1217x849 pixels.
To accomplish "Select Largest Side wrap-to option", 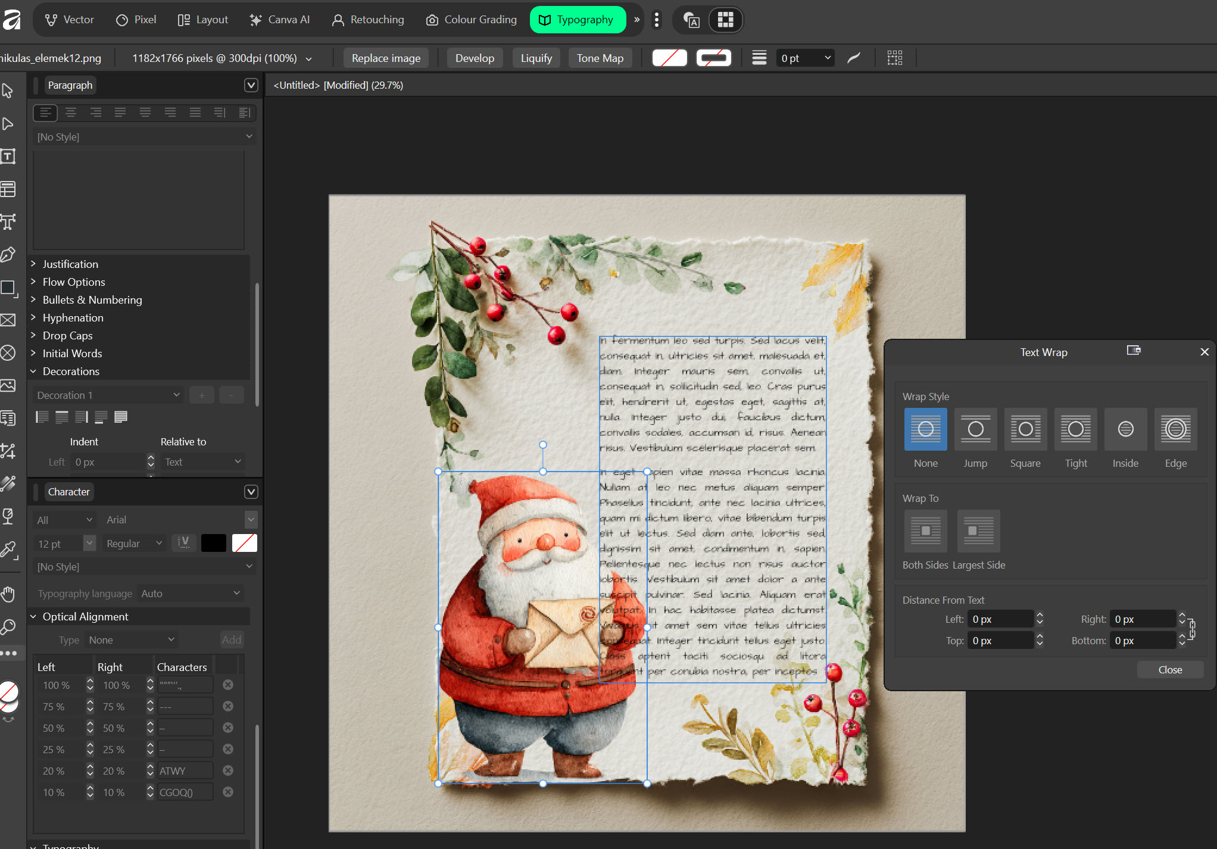I will [978, 530].
